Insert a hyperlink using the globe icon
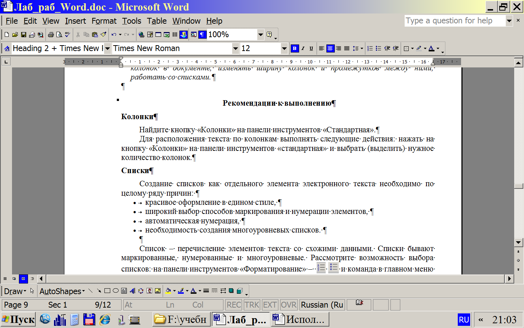524x328 pixels. click(x=141, y=35)
